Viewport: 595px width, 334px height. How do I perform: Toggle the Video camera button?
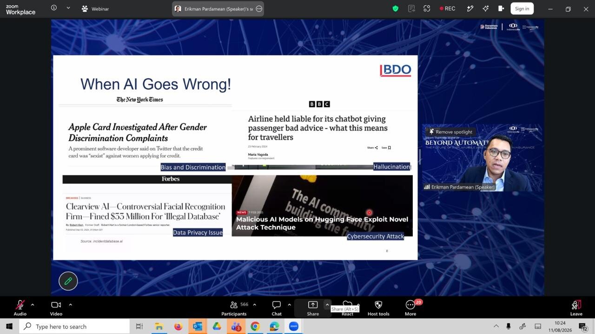click(56, 308)
